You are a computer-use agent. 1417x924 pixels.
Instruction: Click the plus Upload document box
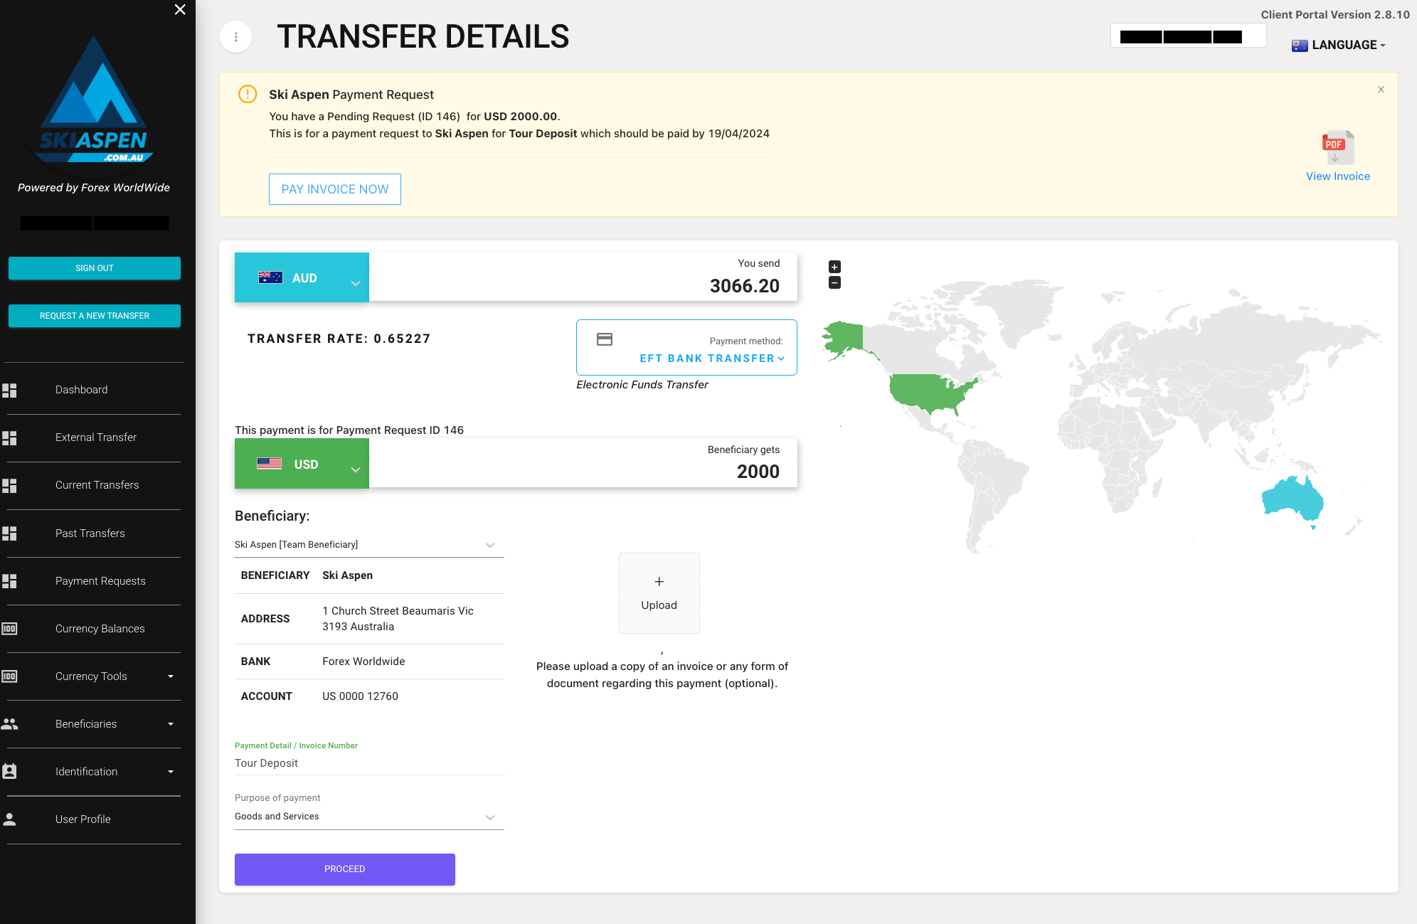coord(659,593)
